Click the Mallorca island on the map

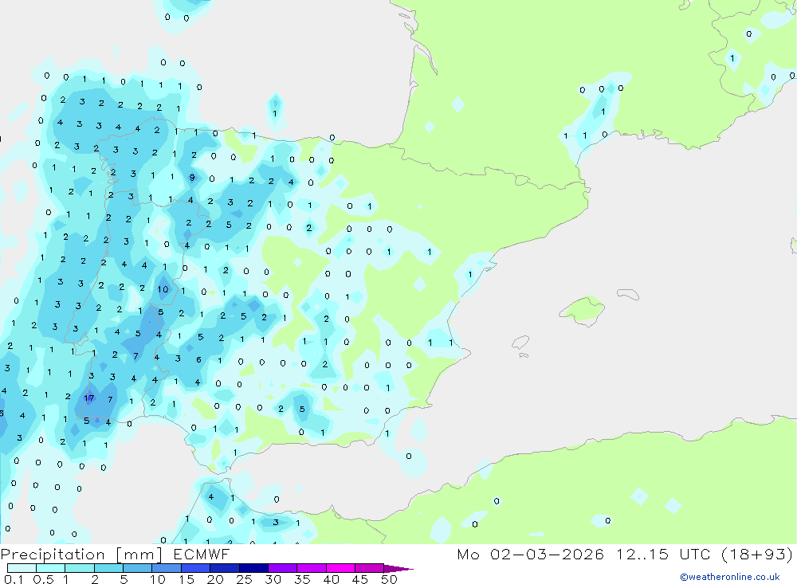[583, 310]
